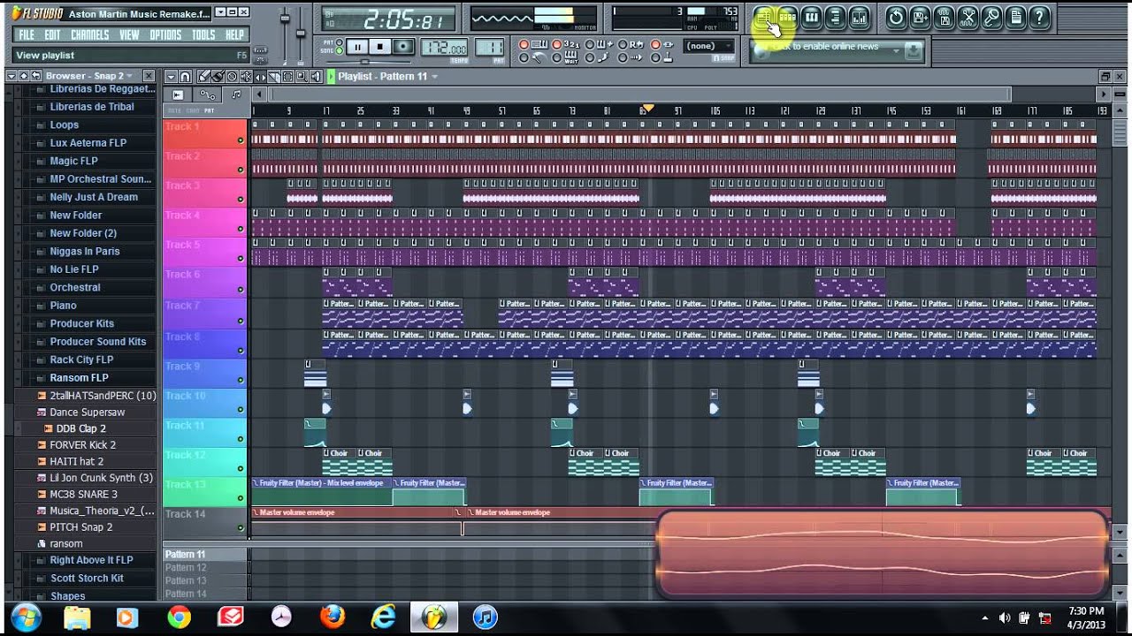Pause playback with the pause button
Image resolution: width=1132 pixels, height=636 pixels.
click(357, 47)
